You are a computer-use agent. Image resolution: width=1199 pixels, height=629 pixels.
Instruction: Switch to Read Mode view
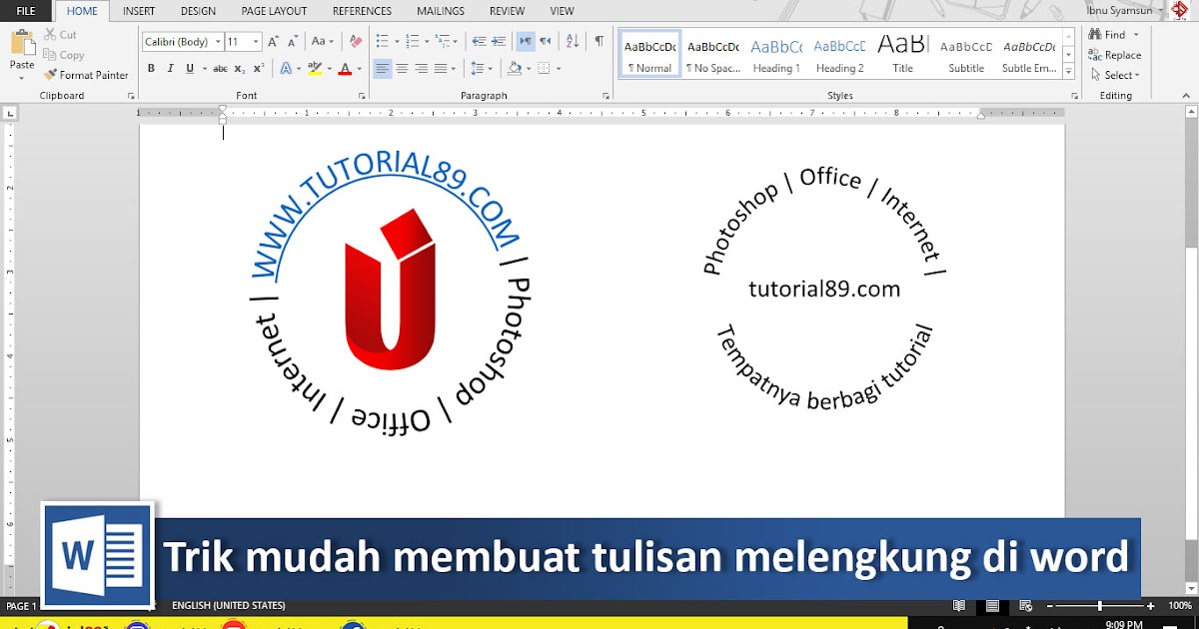click(959, 606)
